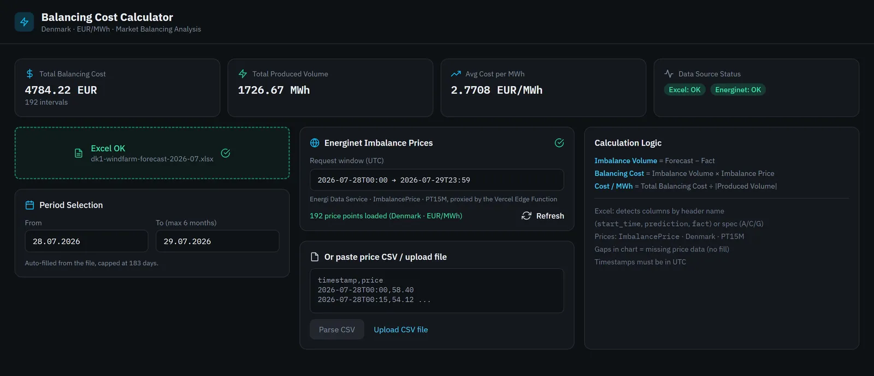
Task: Click the Refresh button for Energinet prices
Action: (543, 216)
